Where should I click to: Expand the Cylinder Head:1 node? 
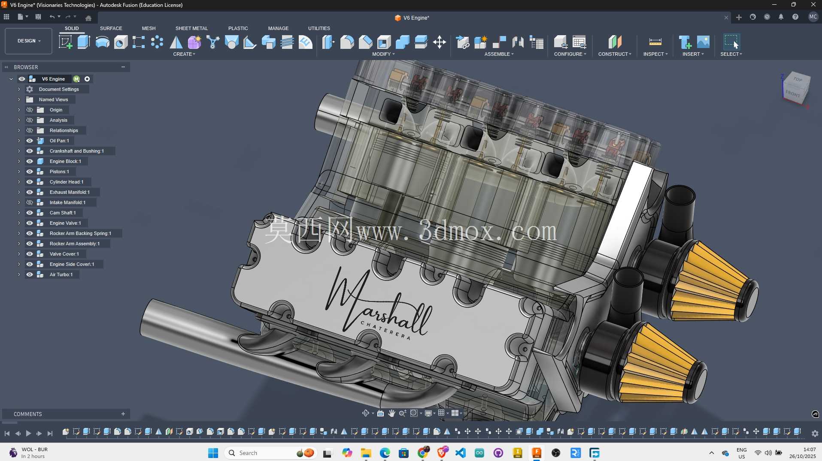[x=19, y=182]
